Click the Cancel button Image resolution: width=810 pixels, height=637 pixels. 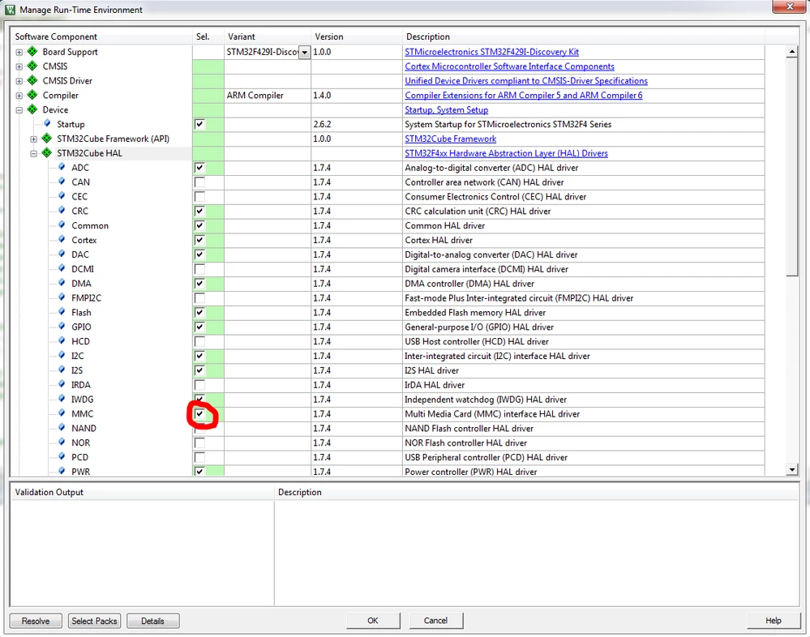pyautogui.click(x=436, y=621)
